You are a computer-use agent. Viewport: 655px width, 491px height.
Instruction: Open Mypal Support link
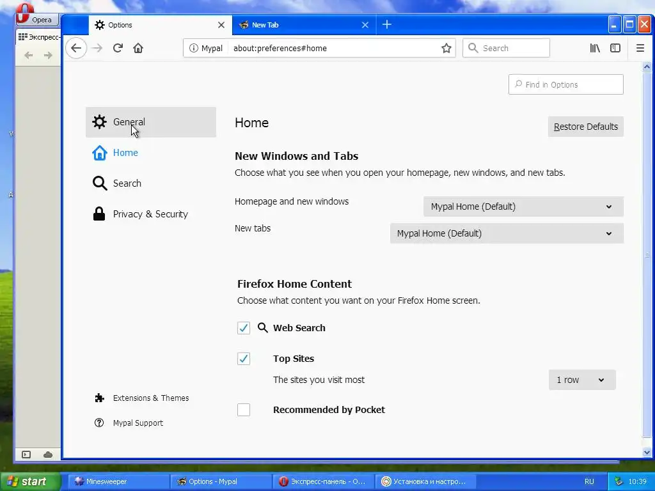[138, 423]
